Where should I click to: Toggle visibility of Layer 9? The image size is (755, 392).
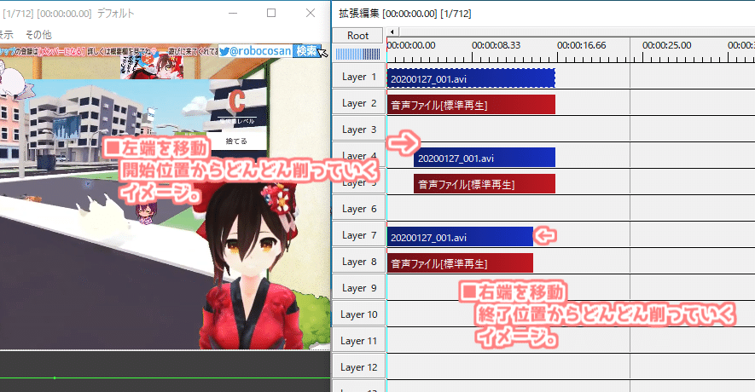point(358,288)
